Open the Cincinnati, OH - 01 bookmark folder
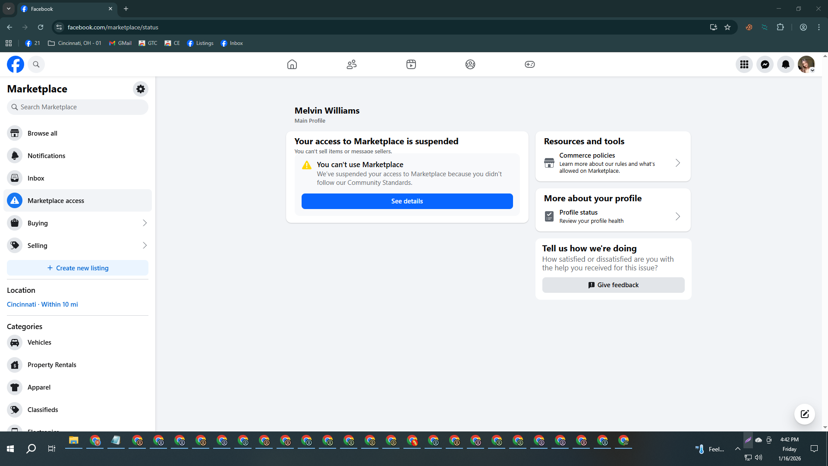Image resolution: width=828 pixels, height=466 pixels. [75, 43]
